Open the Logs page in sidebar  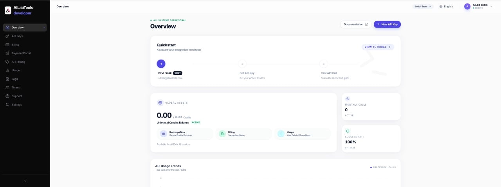[25, 79]
